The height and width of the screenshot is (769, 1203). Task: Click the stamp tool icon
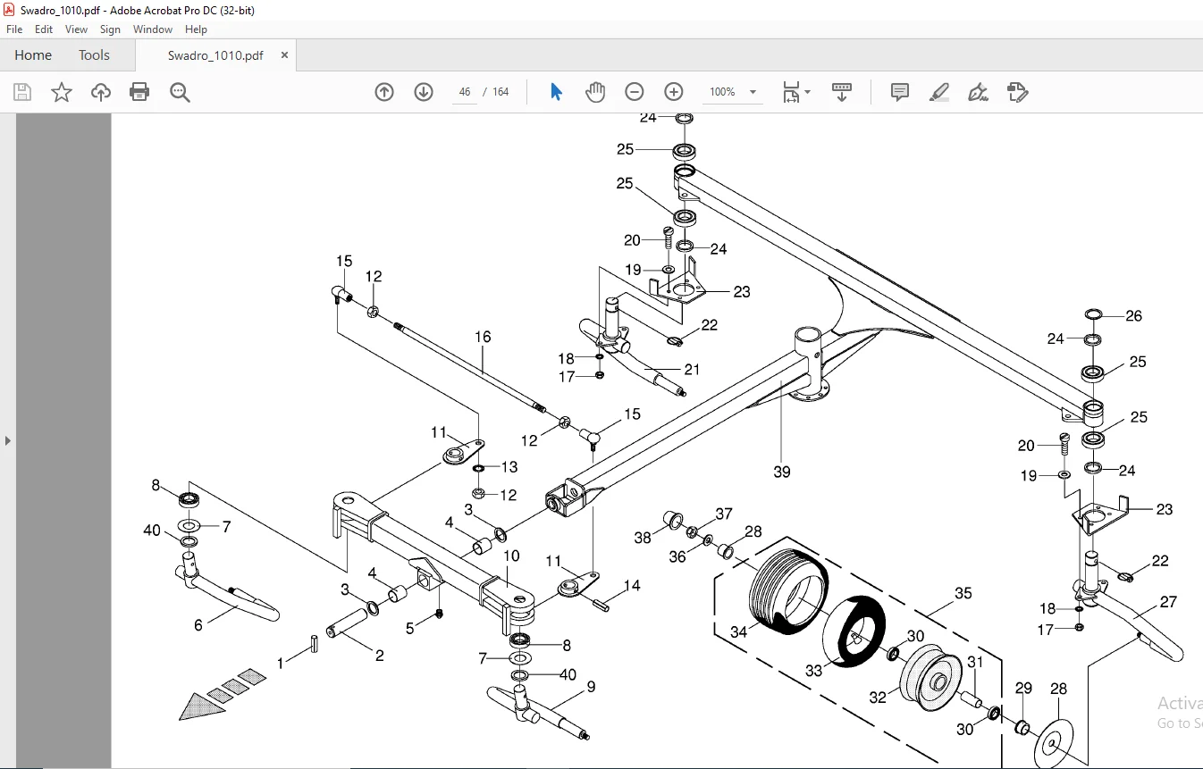[1017, 92]
